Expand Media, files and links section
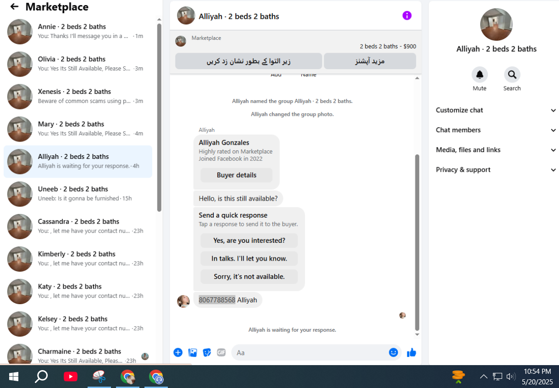The width and height of the screenshot is (559, 388). pos(496,150)
